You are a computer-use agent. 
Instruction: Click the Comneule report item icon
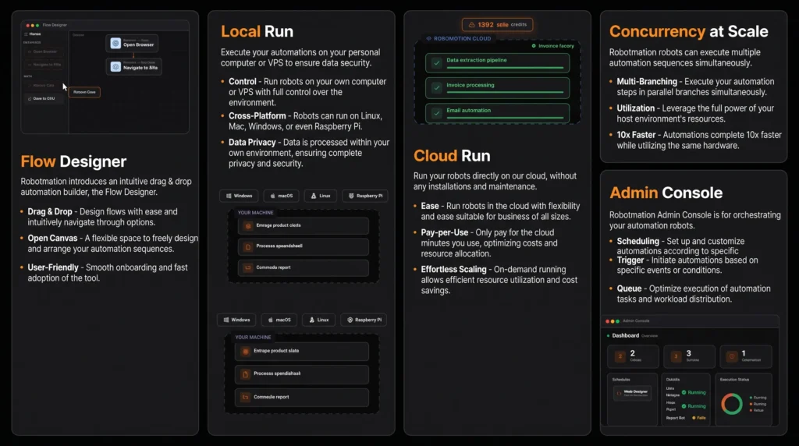pos(246,397)
